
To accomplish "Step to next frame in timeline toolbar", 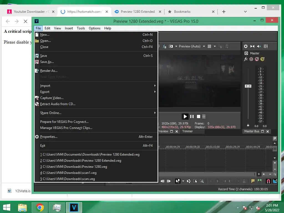I will [169, 181].
